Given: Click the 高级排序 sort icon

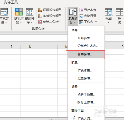Looking at the screenshot, I should tap(30, 12).
